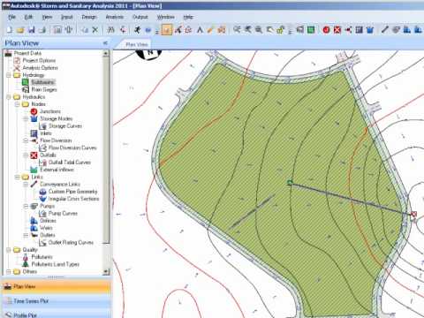
Task: Select the Add Conveyance Link line tool
Action: [x=385, y=29]
